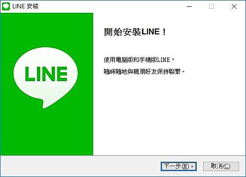Click the 取消(C) button to cancel
The image size is (246, 177).
221,166
